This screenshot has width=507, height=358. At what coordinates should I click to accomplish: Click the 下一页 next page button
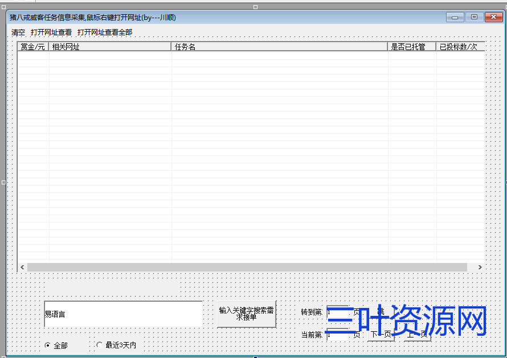tap(381, 335)
